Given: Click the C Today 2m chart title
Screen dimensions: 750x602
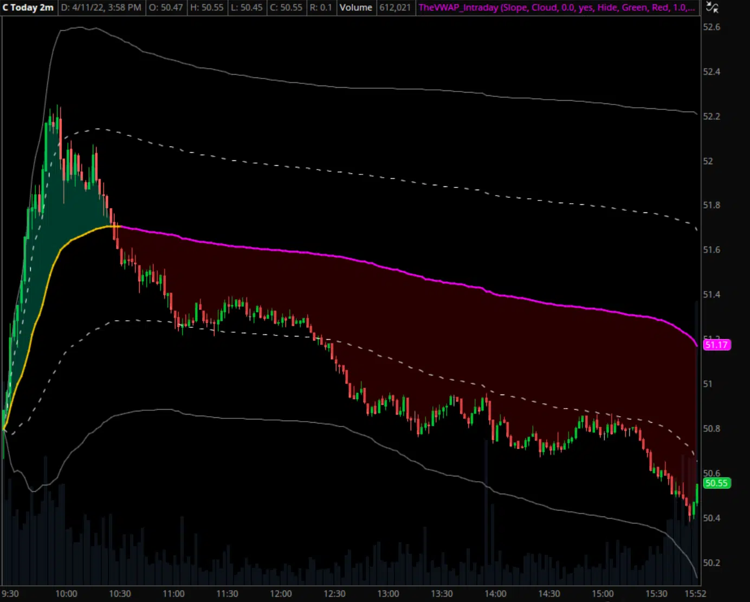Looking at the screenshot, I should tap(28, 8).
